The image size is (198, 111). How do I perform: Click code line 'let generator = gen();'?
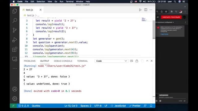[49, 39]
